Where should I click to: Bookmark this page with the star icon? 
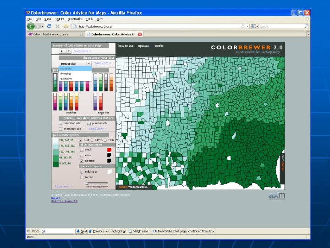pyautogui.click(x=242, y=26)
